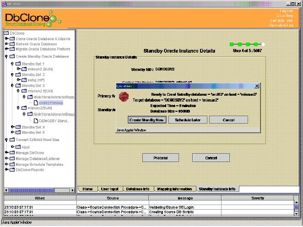Expand the DbClone Reports node
The height and width of the screenshot is (227, 303).
[7, 170]
